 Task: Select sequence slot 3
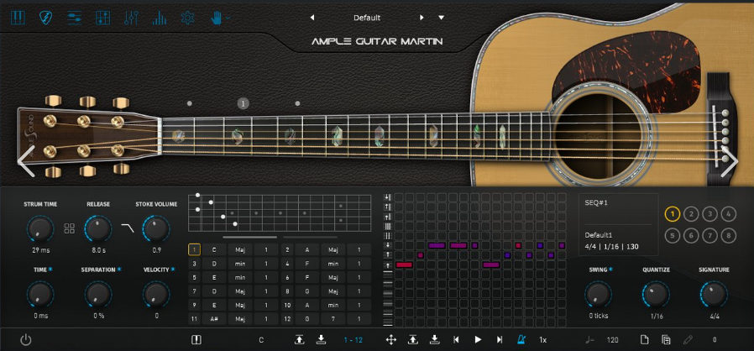tap(709, 214)
